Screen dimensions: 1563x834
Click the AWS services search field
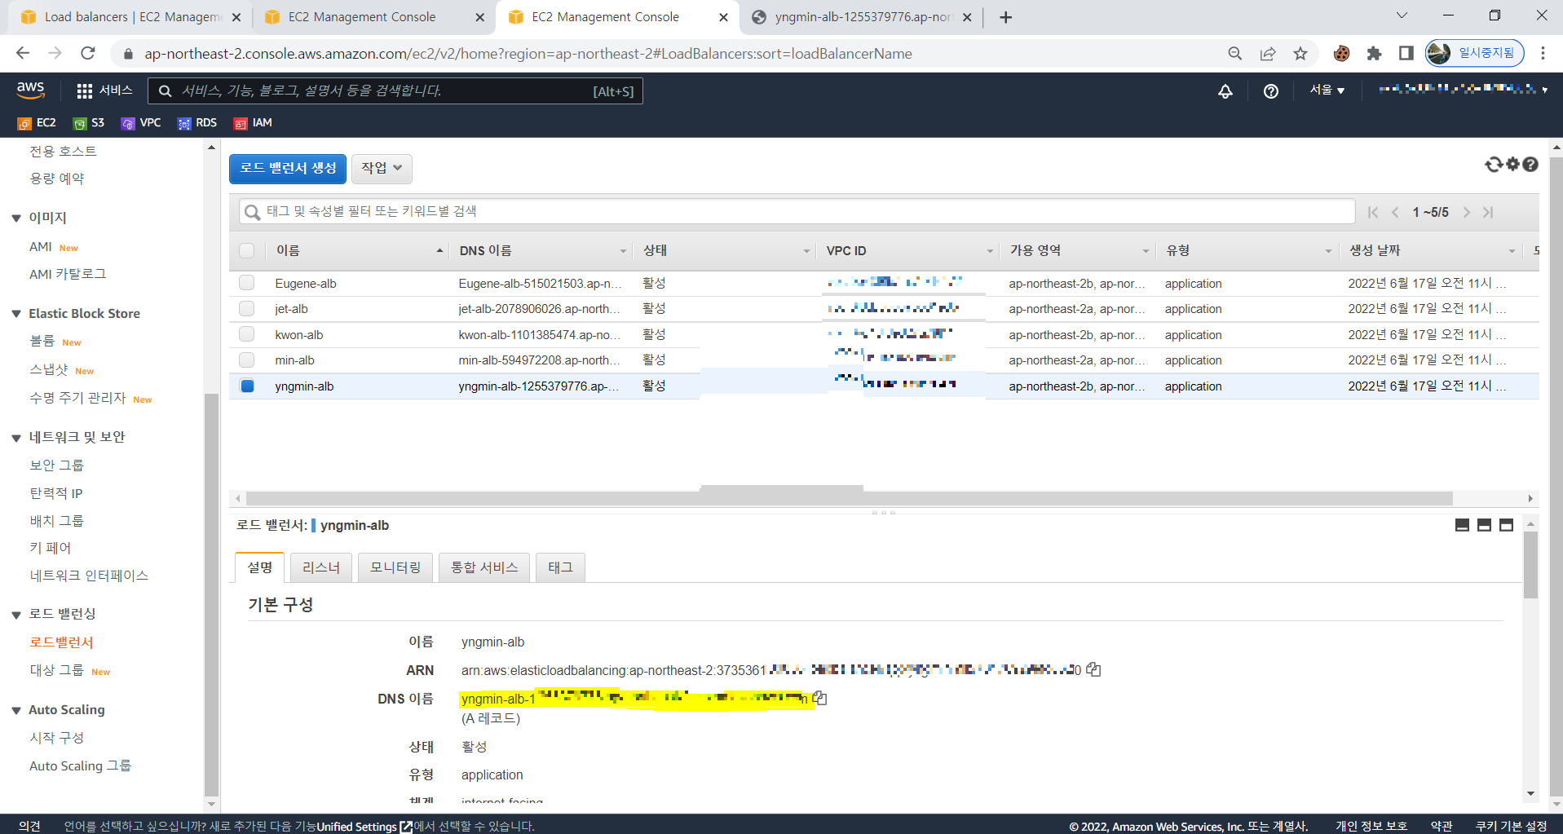pyautogui.click(x=395, y=90)
